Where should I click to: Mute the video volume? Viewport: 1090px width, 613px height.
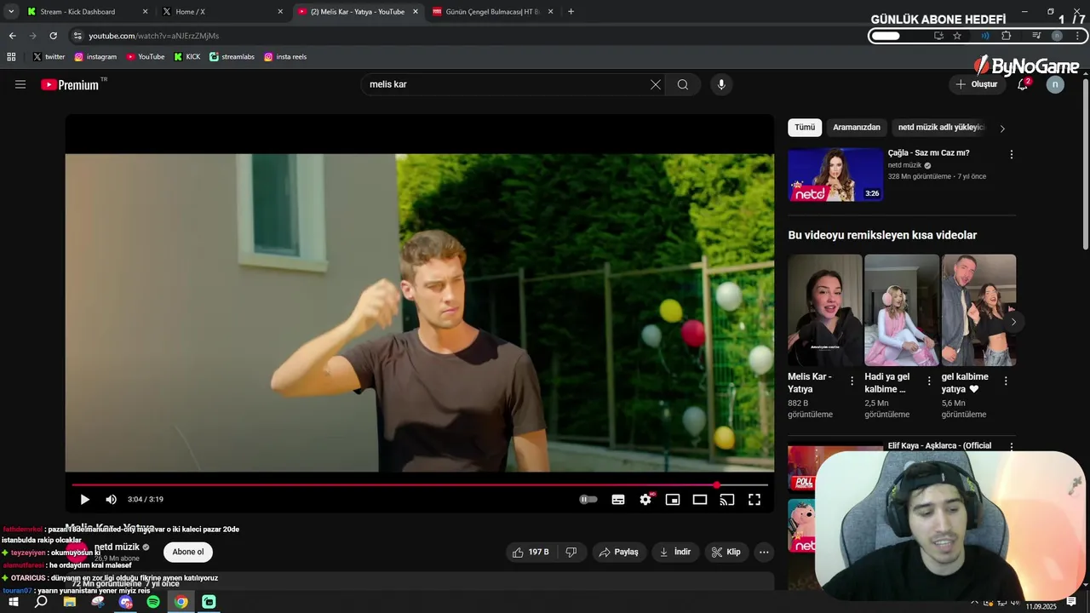click(111, 500)
